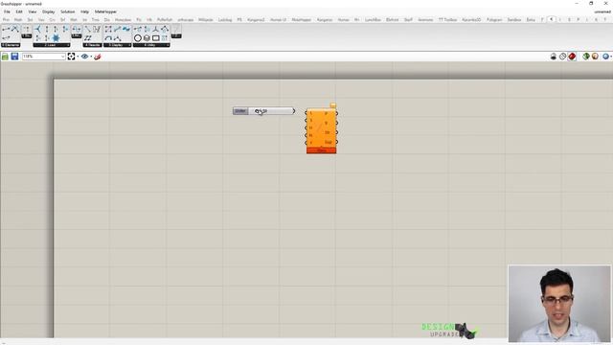Click the red Sketch pencil icon

(98, 57)
